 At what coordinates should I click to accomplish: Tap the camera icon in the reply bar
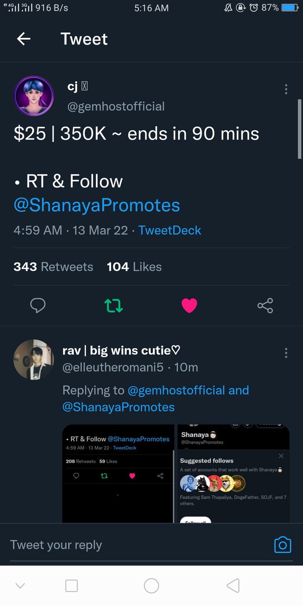pos(283,545)
